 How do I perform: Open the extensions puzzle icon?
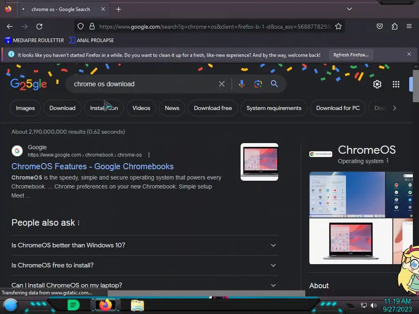pos(394,27)
